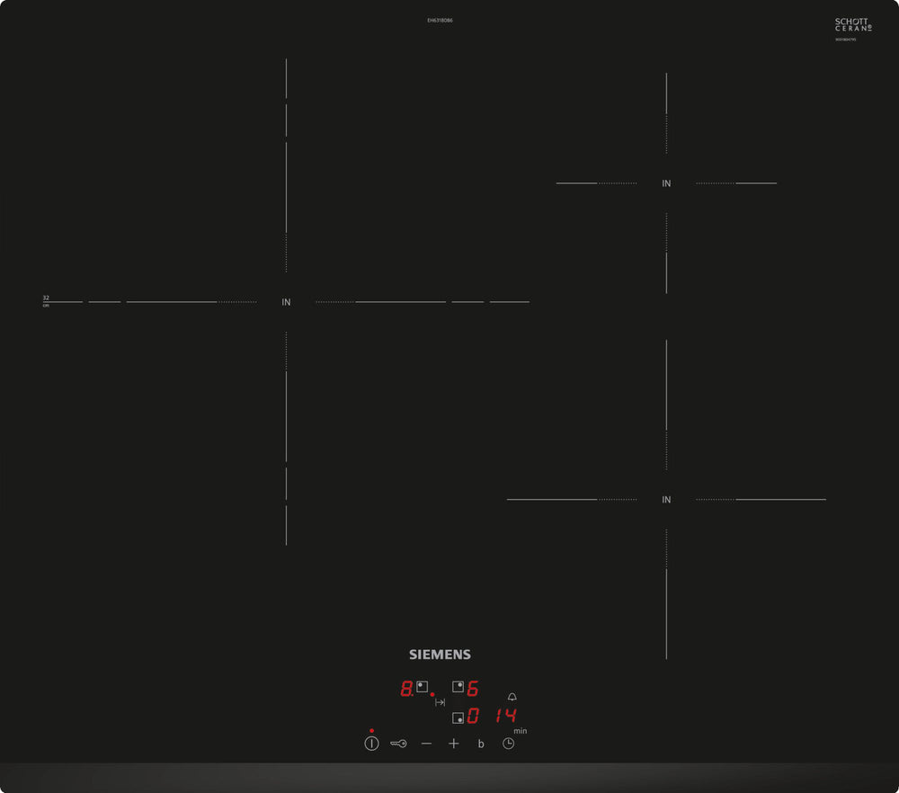This screenshot has height=793, width=899.
Task: Select the bottom-right cooking zone icon
Action: pyautogui.click(x=458, y=717)
